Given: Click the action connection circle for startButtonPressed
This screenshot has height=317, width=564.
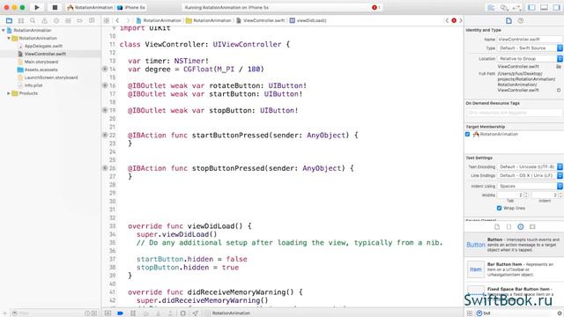Looking at the screenshot, I should (105, 135).
